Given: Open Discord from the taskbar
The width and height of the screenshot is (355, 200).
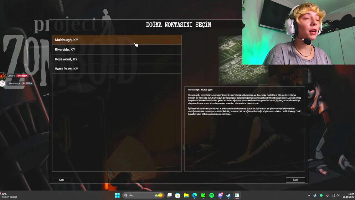Looking at the screenshot, I should click(x=220, y=195).
